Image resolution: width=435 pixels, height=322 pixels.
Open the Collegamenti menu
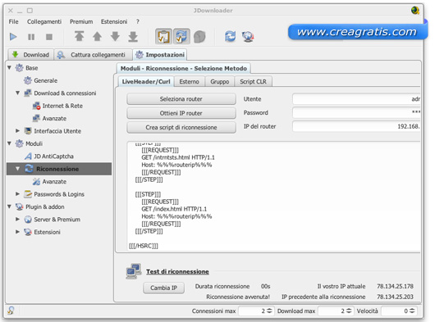[x=44, y=21]
